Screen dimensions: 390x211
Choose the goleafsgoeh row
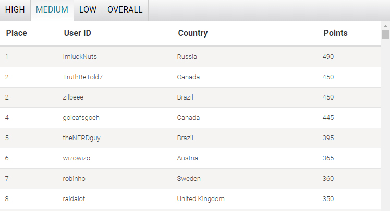coord(190,118)
